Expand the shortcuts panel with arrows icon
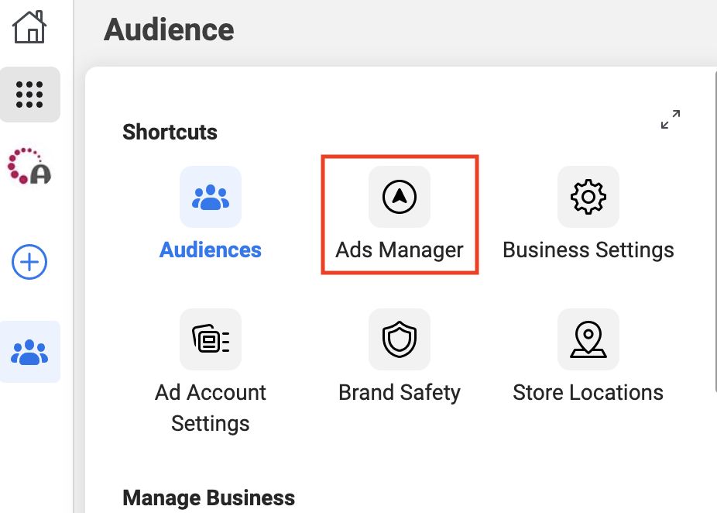The image size is (717, 513). tap(671, 119)
